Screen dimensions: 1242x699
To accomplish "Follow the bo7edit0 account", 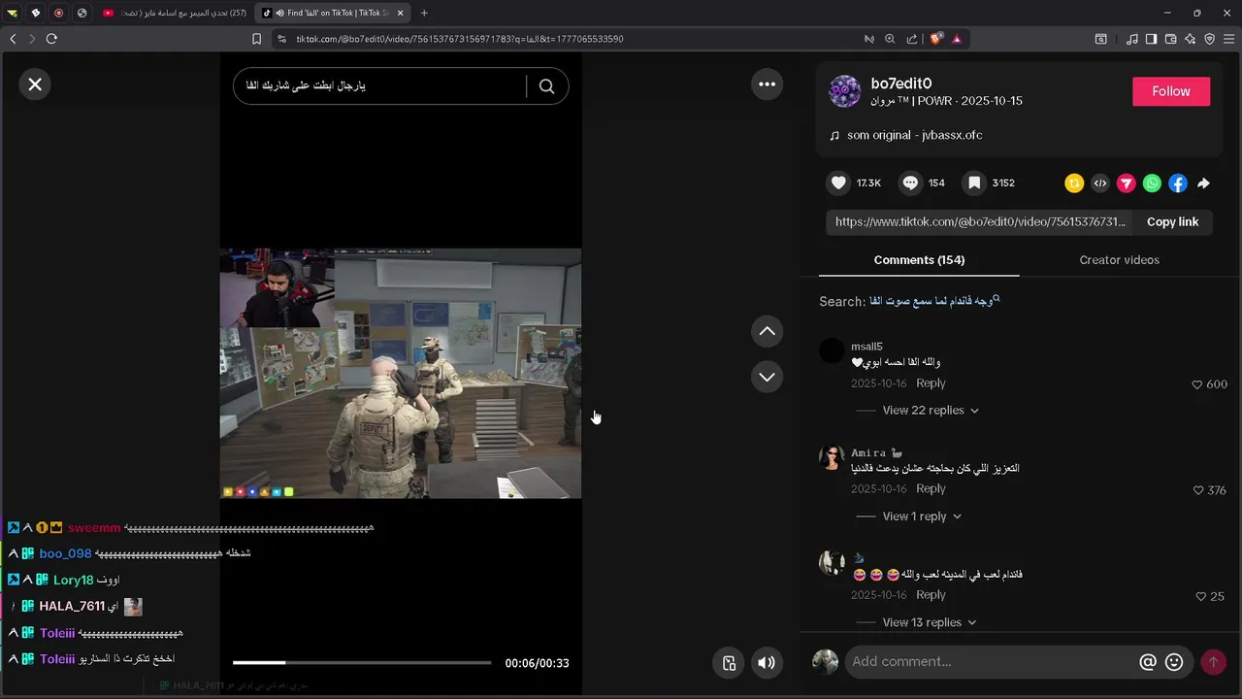I will [x=1171, y=91].
